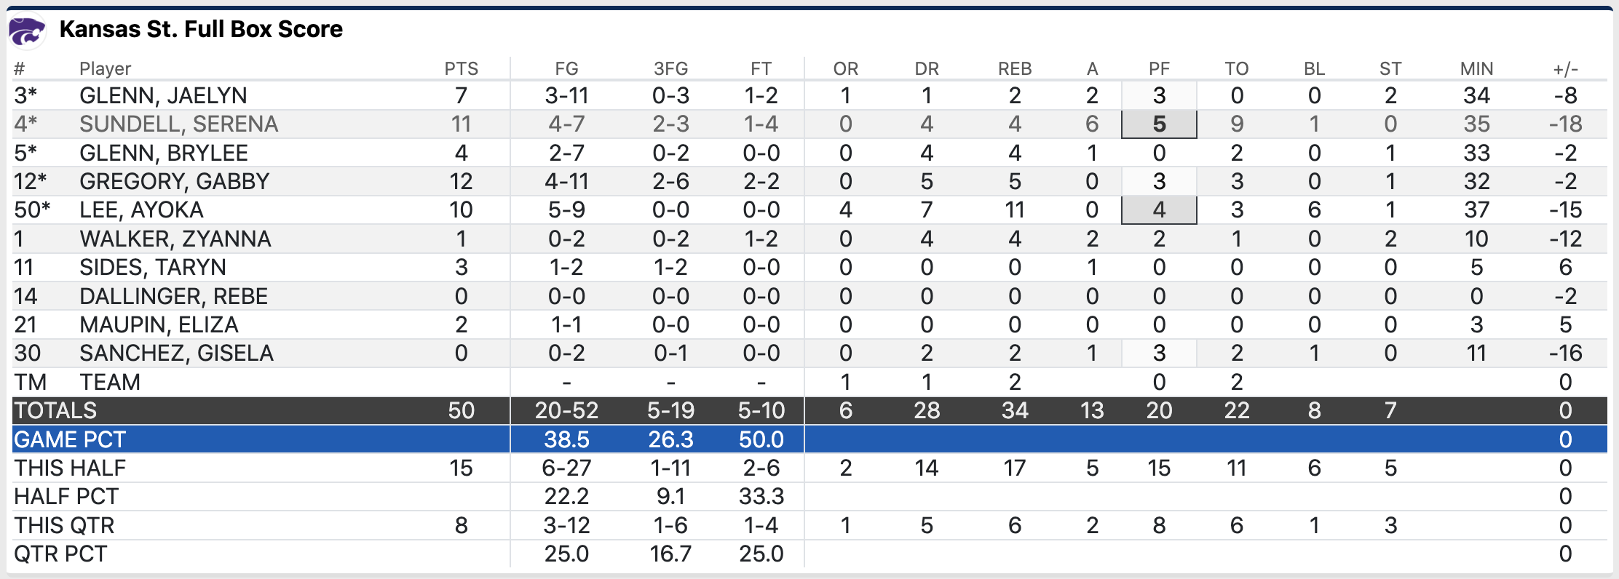Screen dimensions: 1619x579
Task: Click the THIS HALF row label
Action: [70, 468]
